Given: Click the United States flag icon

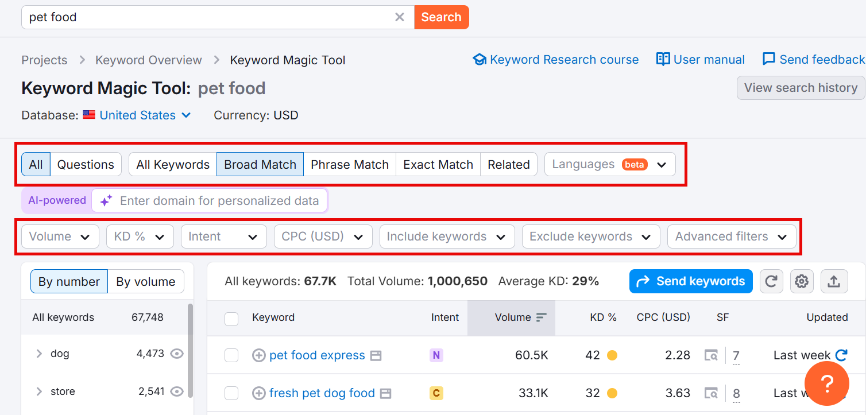Looking at the screenshot, I should [x=89, y=115].
